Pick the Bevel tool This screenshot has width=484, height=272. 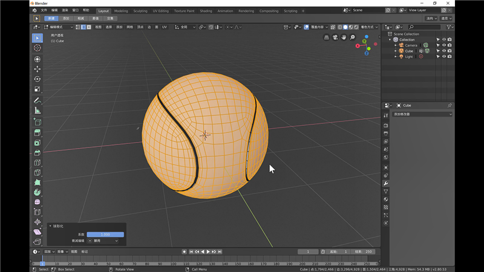pyautogui.click(x=38, y=153)
